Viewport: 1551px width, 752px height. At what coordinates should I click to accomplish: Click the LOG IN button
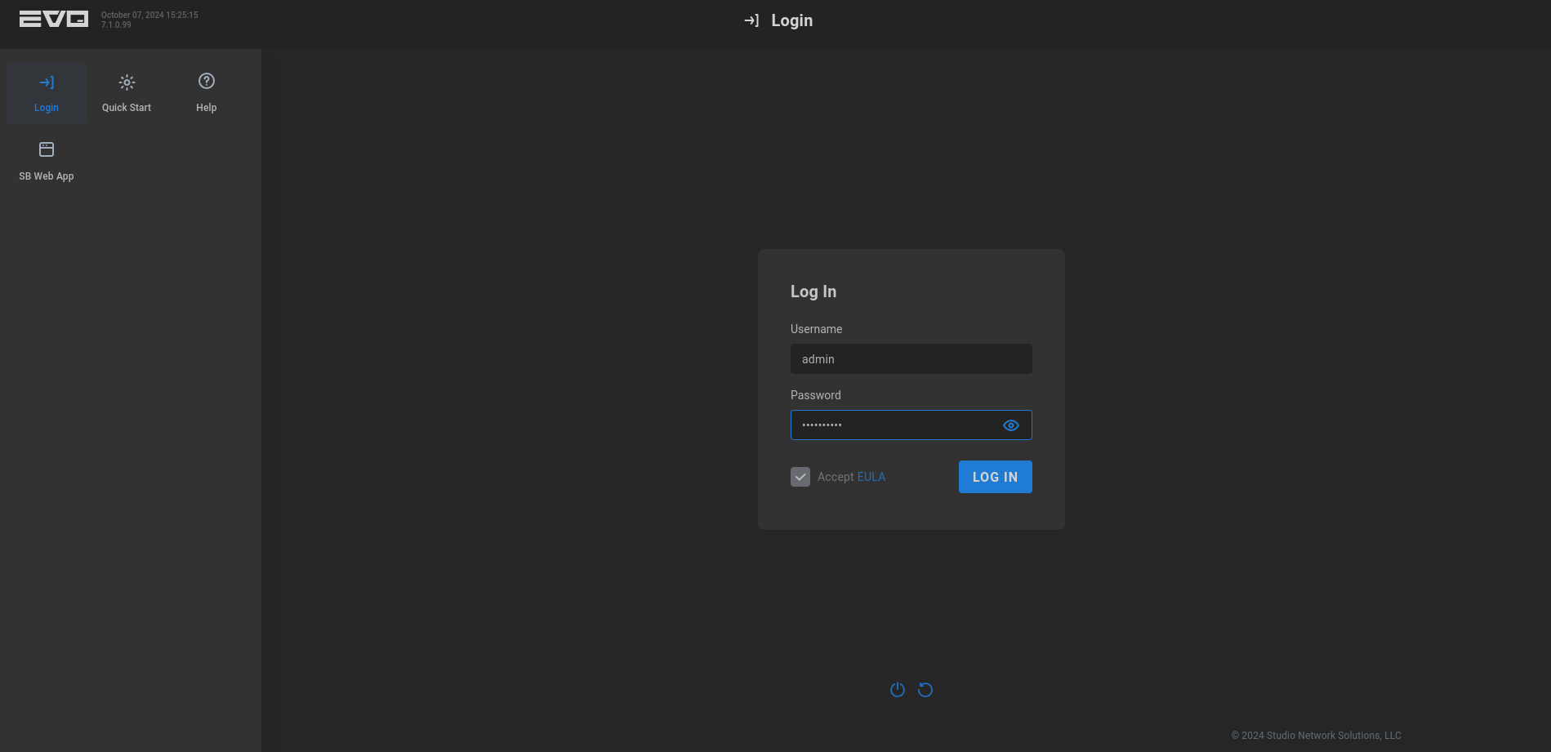(996, 477)
